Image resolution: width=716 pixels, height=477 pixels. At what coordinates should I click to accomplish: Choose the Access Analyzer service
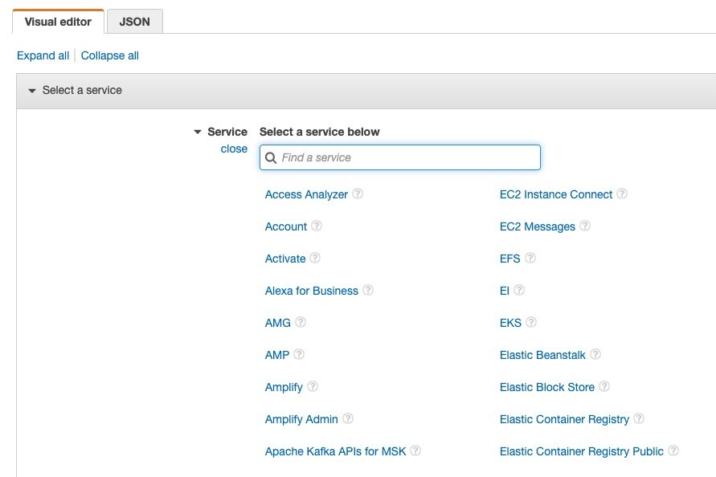tap(306, 194)
